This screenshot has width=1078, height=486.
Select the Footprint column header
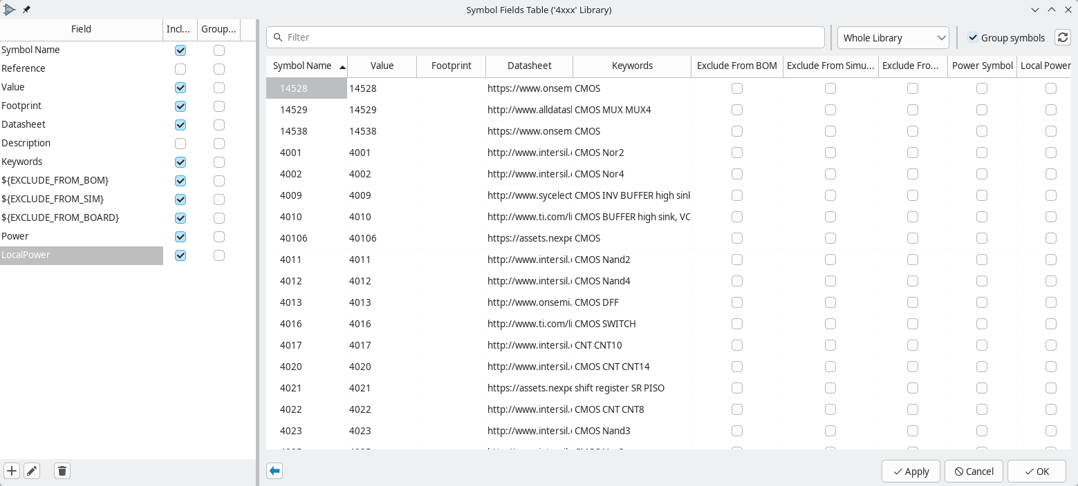(x=451, y=66)
